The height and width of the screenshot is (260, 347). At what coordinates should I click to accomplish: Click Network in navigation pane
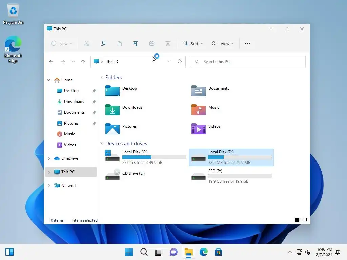[x=69, y=186]
